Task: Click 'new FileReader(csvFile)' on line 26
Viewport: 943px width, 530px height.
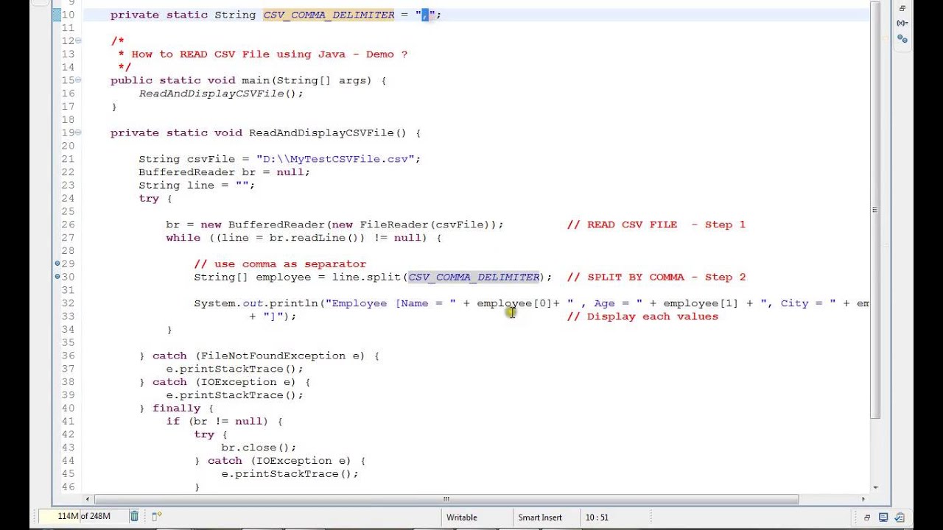Action: coord(411,225)
